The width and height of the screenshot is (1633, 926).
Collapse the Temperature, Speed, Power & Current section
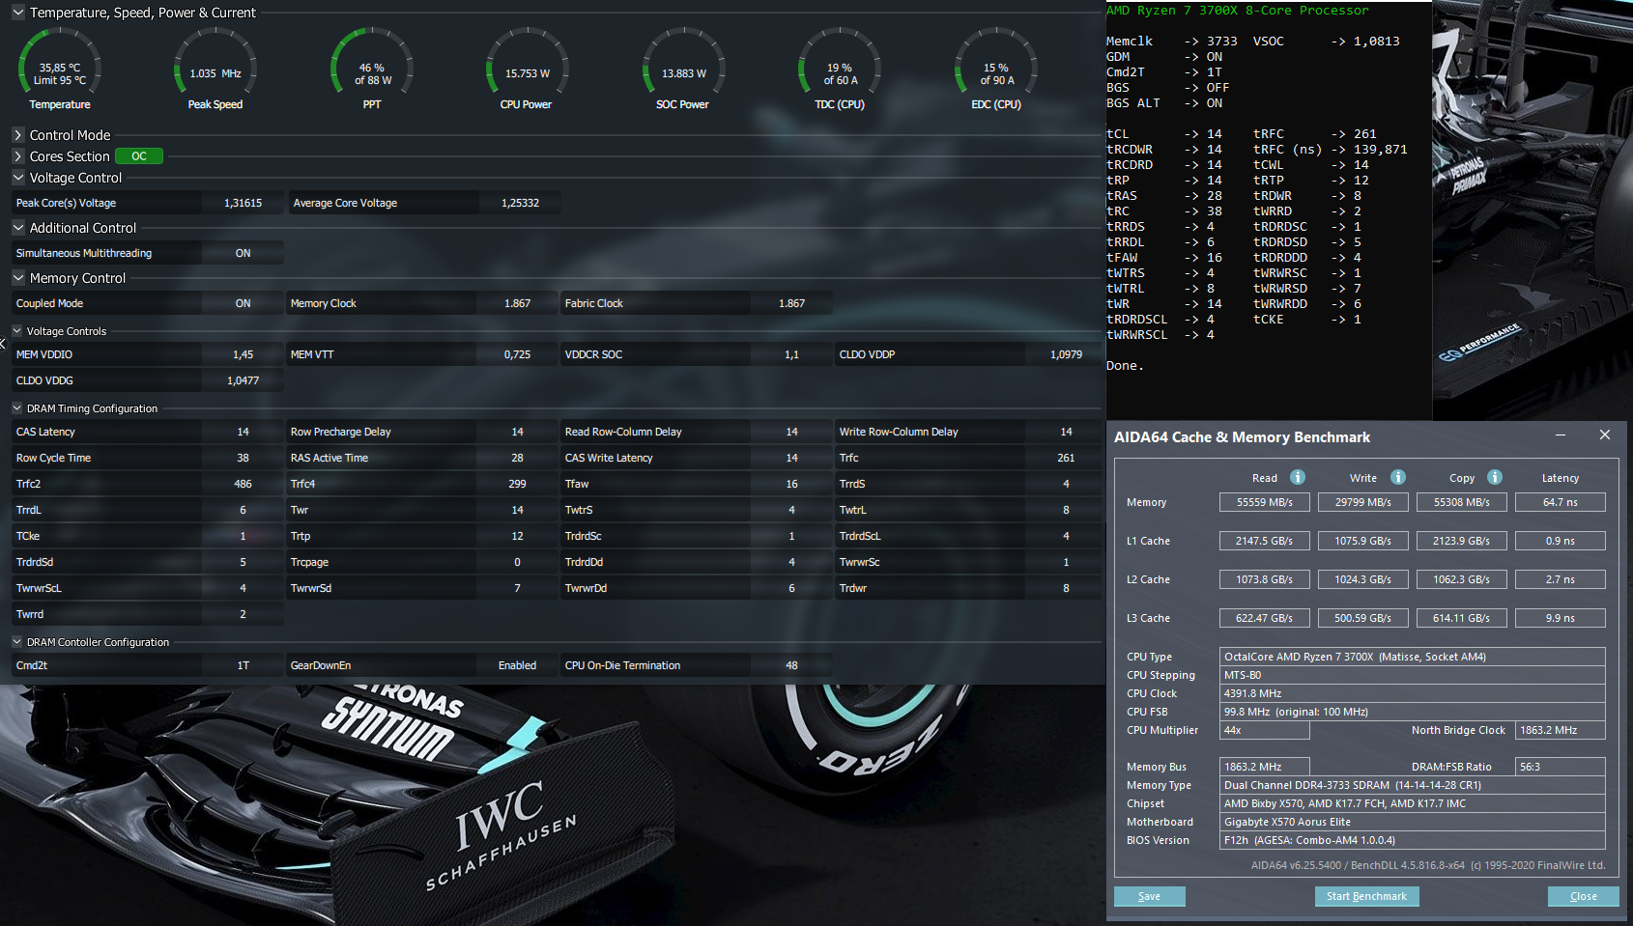(x=18, y=13)
